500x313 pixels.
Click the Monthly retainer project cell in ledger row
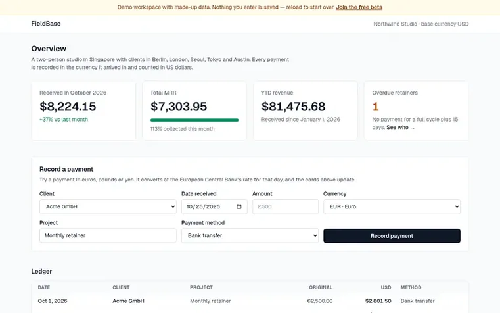tap(210, 301)
